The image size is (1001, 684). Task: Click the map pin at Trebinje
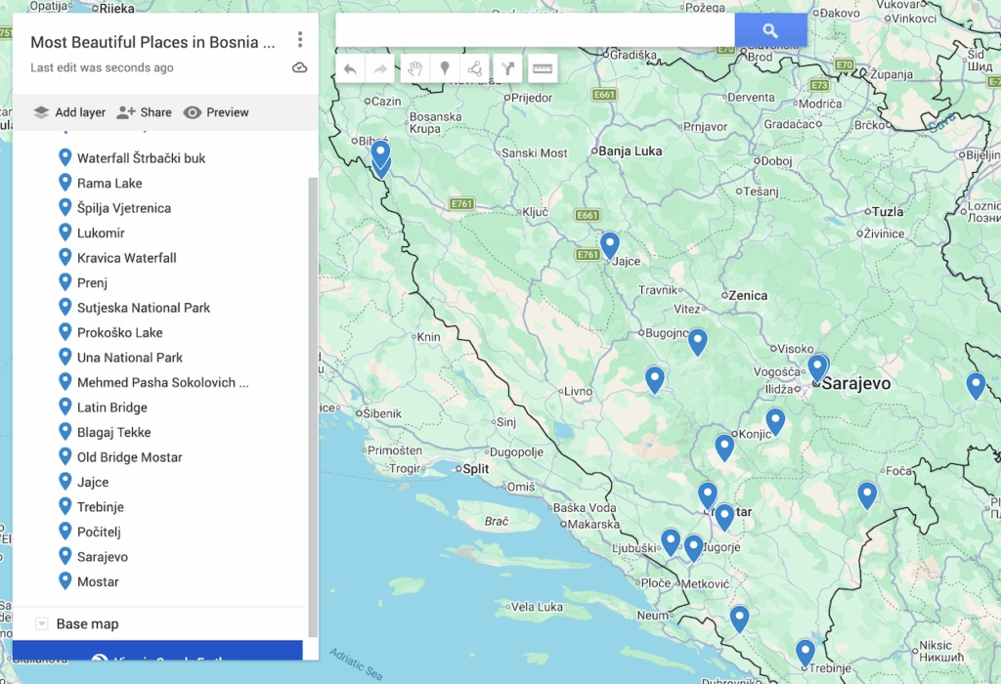click(805, 653)
